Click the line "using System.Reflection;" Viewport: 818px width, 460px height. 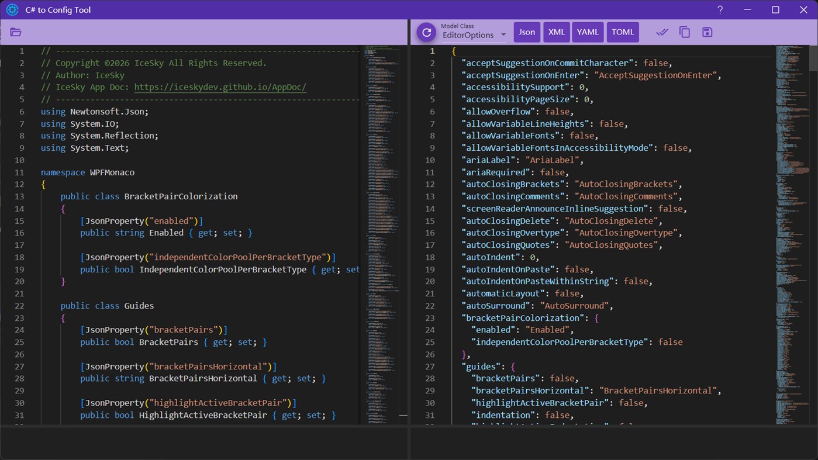tap(100, 136)
